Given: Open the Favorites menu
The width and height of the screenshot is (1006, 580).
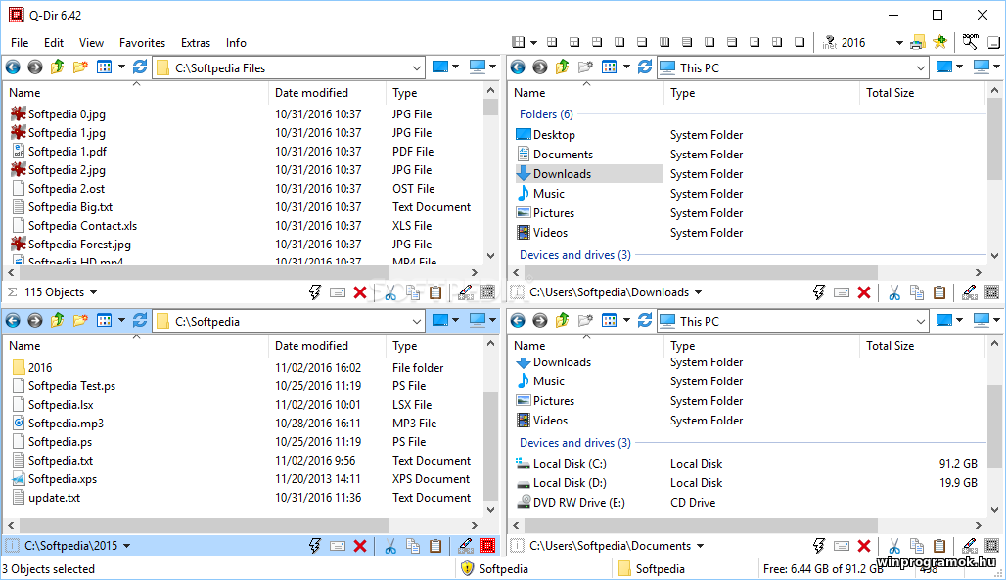Looking at the screenshot, I should pos(142,43).
